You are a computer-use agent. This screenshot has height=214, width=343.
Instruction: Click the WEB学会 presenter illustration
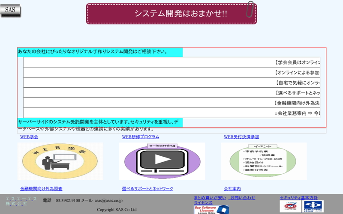coord(60,161)
